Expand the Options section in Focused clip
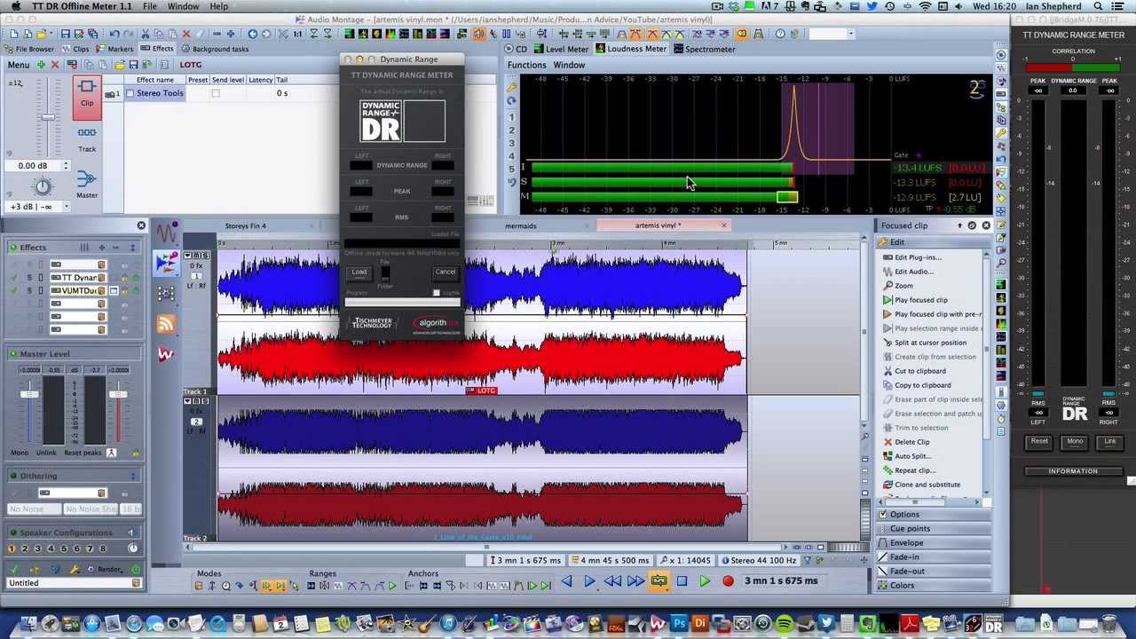Viewport: 1136px width, 639px height. pyautogui.click(x=933, y=515)
